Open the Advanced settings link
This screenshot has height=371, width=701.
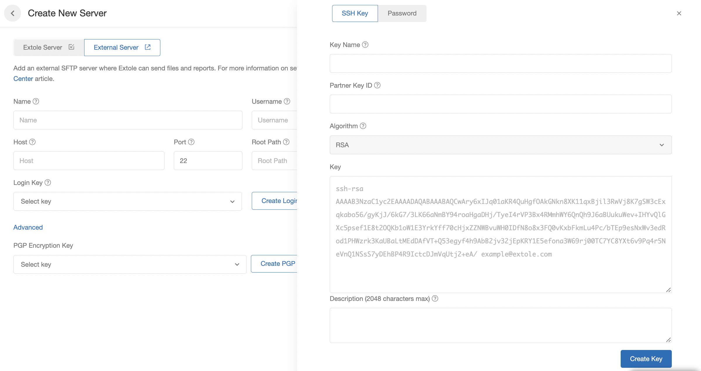point(28,227)
